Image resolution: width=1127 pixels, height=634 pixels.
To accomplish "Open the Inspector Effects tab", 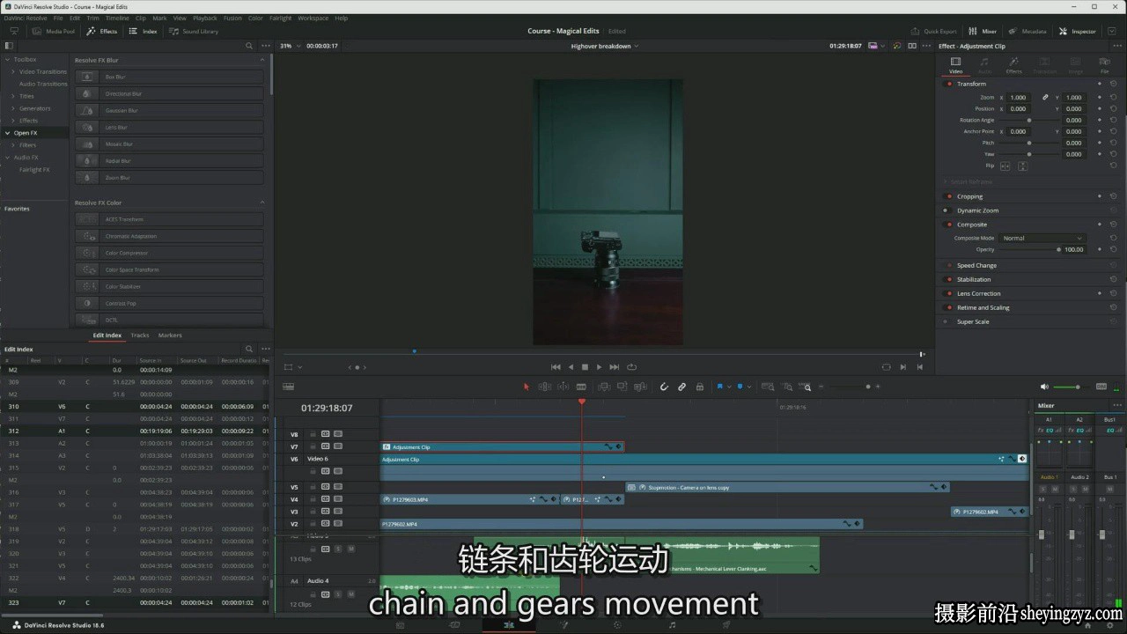I will point(1014,64).
